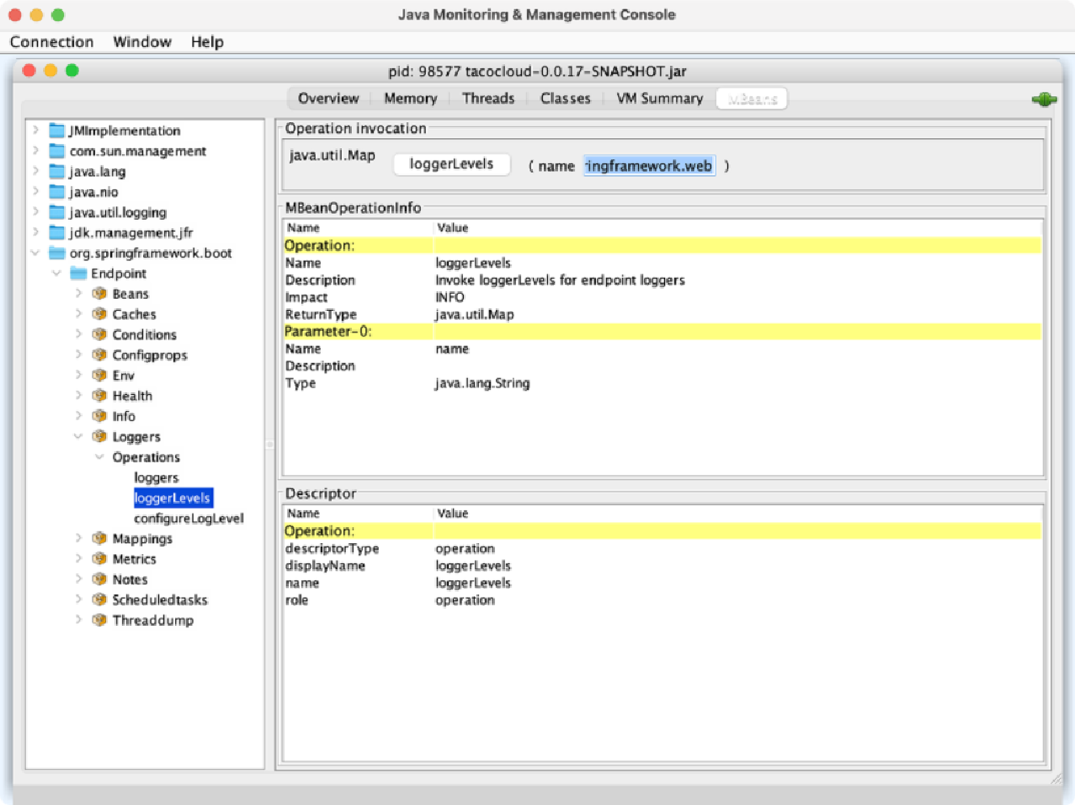The width and height of the screenshot is (1075, 805).
Task: Collapse the Operations tree node
Action: click(x=99, y=456)
